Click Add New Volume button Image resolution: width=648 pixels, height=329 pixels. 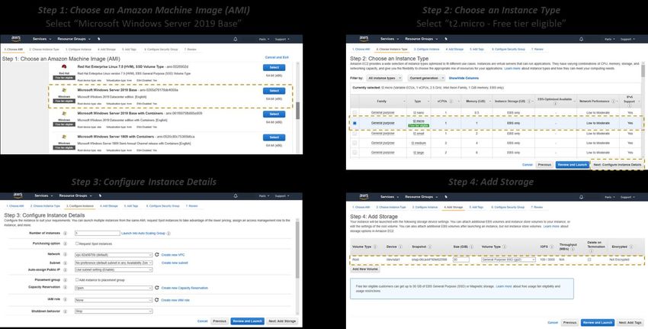[365, 269]
